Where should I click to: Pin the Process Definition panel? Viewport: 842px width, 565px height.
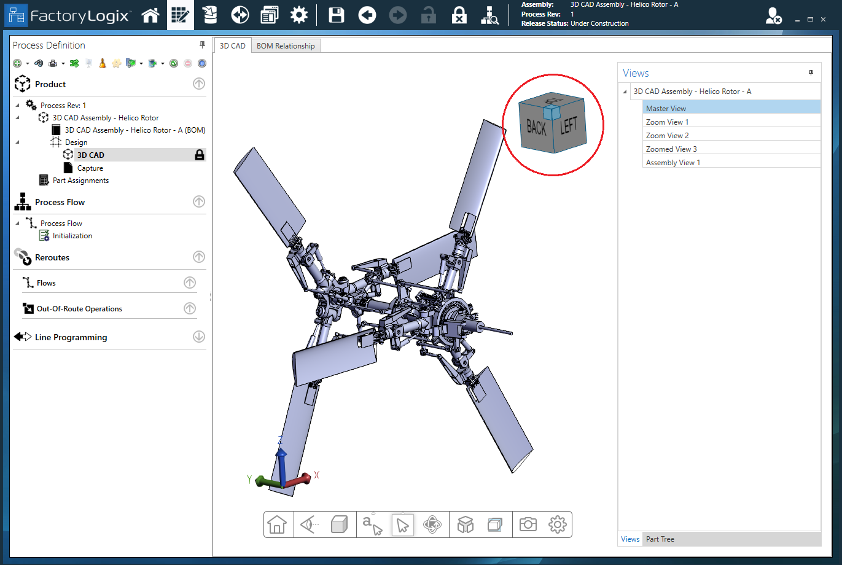pyautogui.click(x=201, y=45)
